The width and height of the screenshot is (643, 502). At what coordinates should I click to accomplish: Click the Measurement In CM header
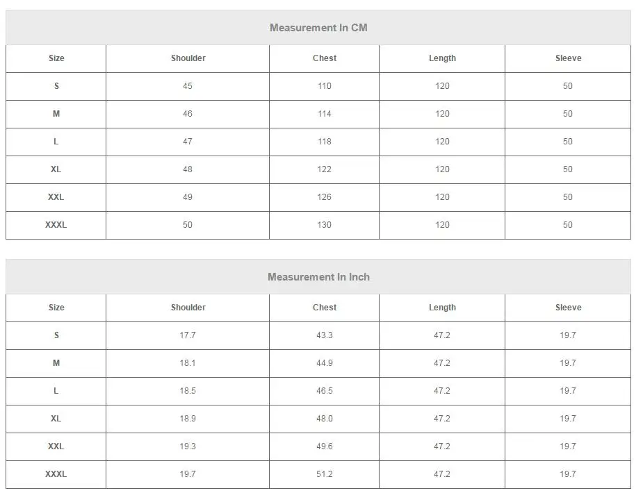(x=318, y=28)
